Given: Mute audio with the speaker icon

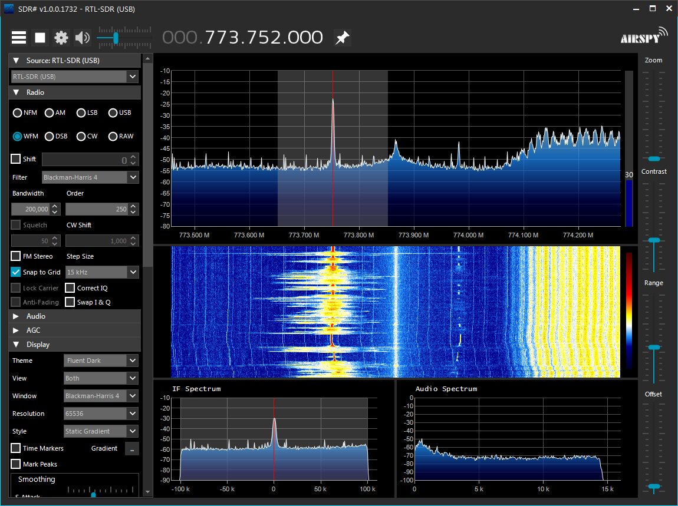Looking at the screenshot, I should tap(82, 38).
